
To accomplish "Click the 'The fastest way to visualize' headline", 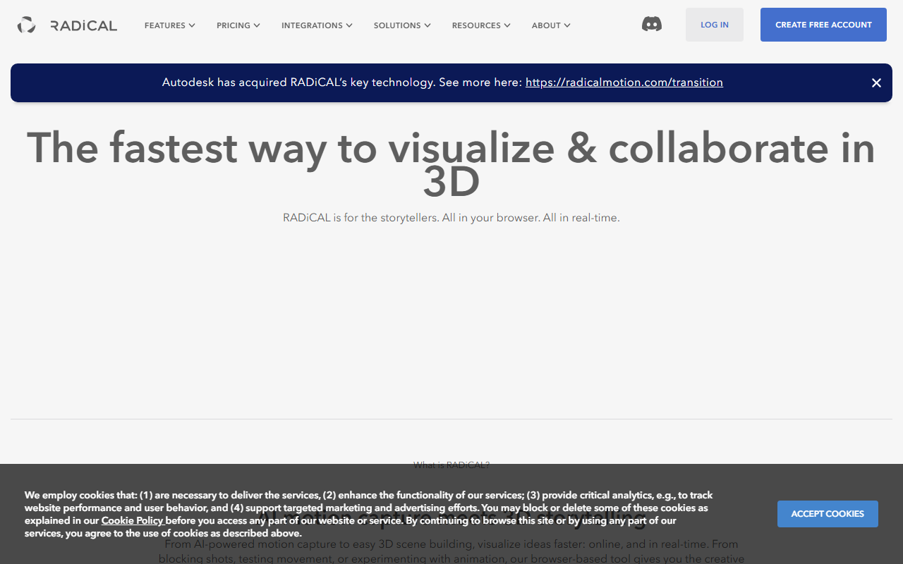I will click(451, 164).
